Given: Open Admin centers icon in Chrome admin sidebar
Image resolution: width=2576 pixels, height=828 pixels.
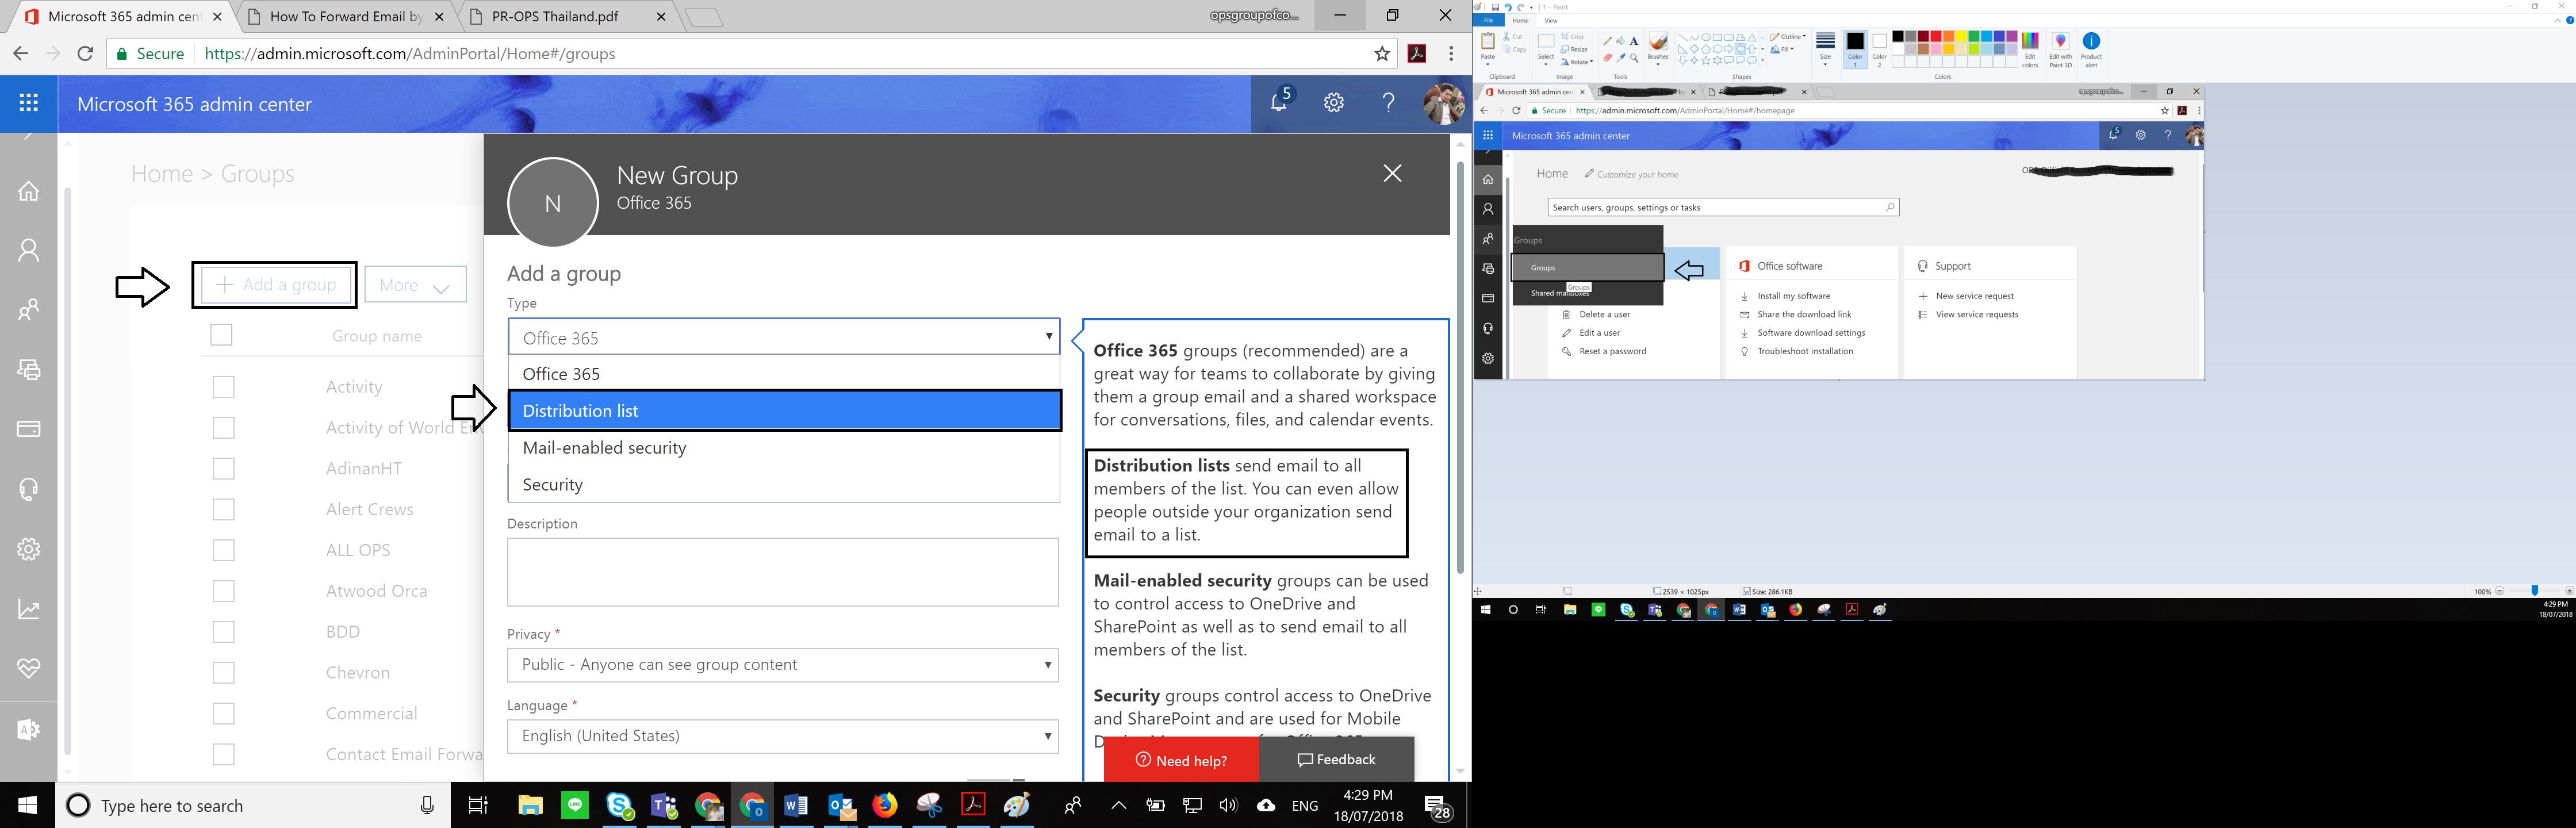Looking at the screenshot, I should 29,729.
